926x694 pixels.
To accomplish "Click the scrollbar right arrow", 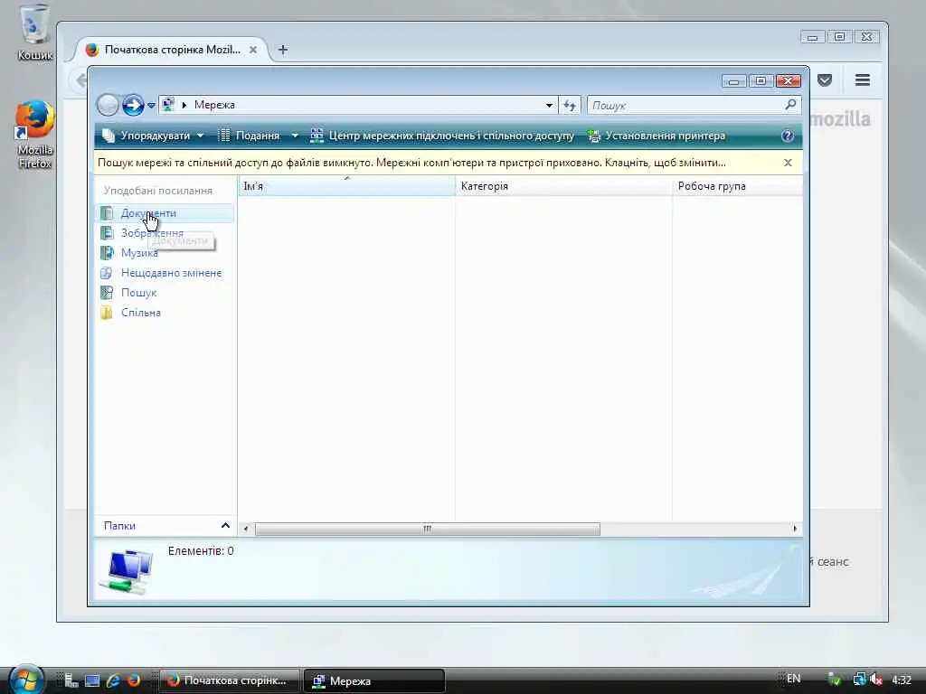I will pyautogui.click(x=795, y=529).
